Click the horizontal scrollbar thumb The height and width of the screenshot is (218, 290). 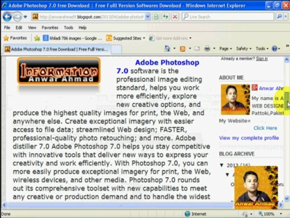120,205
